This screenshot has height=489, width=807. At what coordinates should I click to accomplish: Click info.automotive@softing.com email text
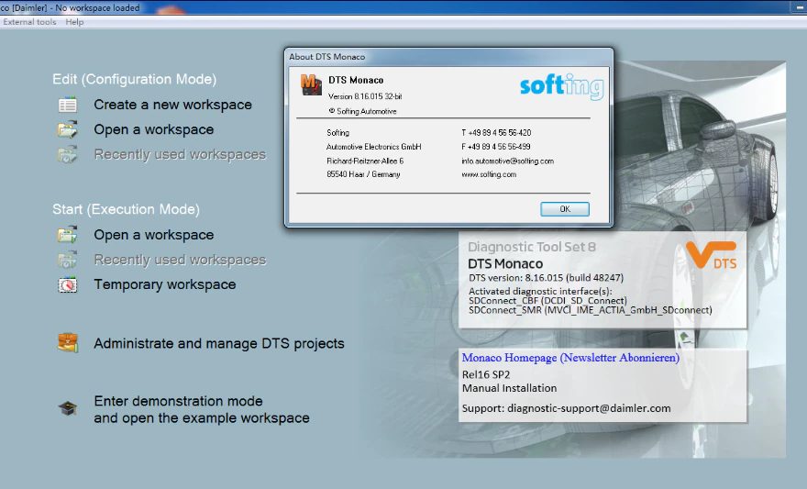pyautogui.click(x=507, y=161)
